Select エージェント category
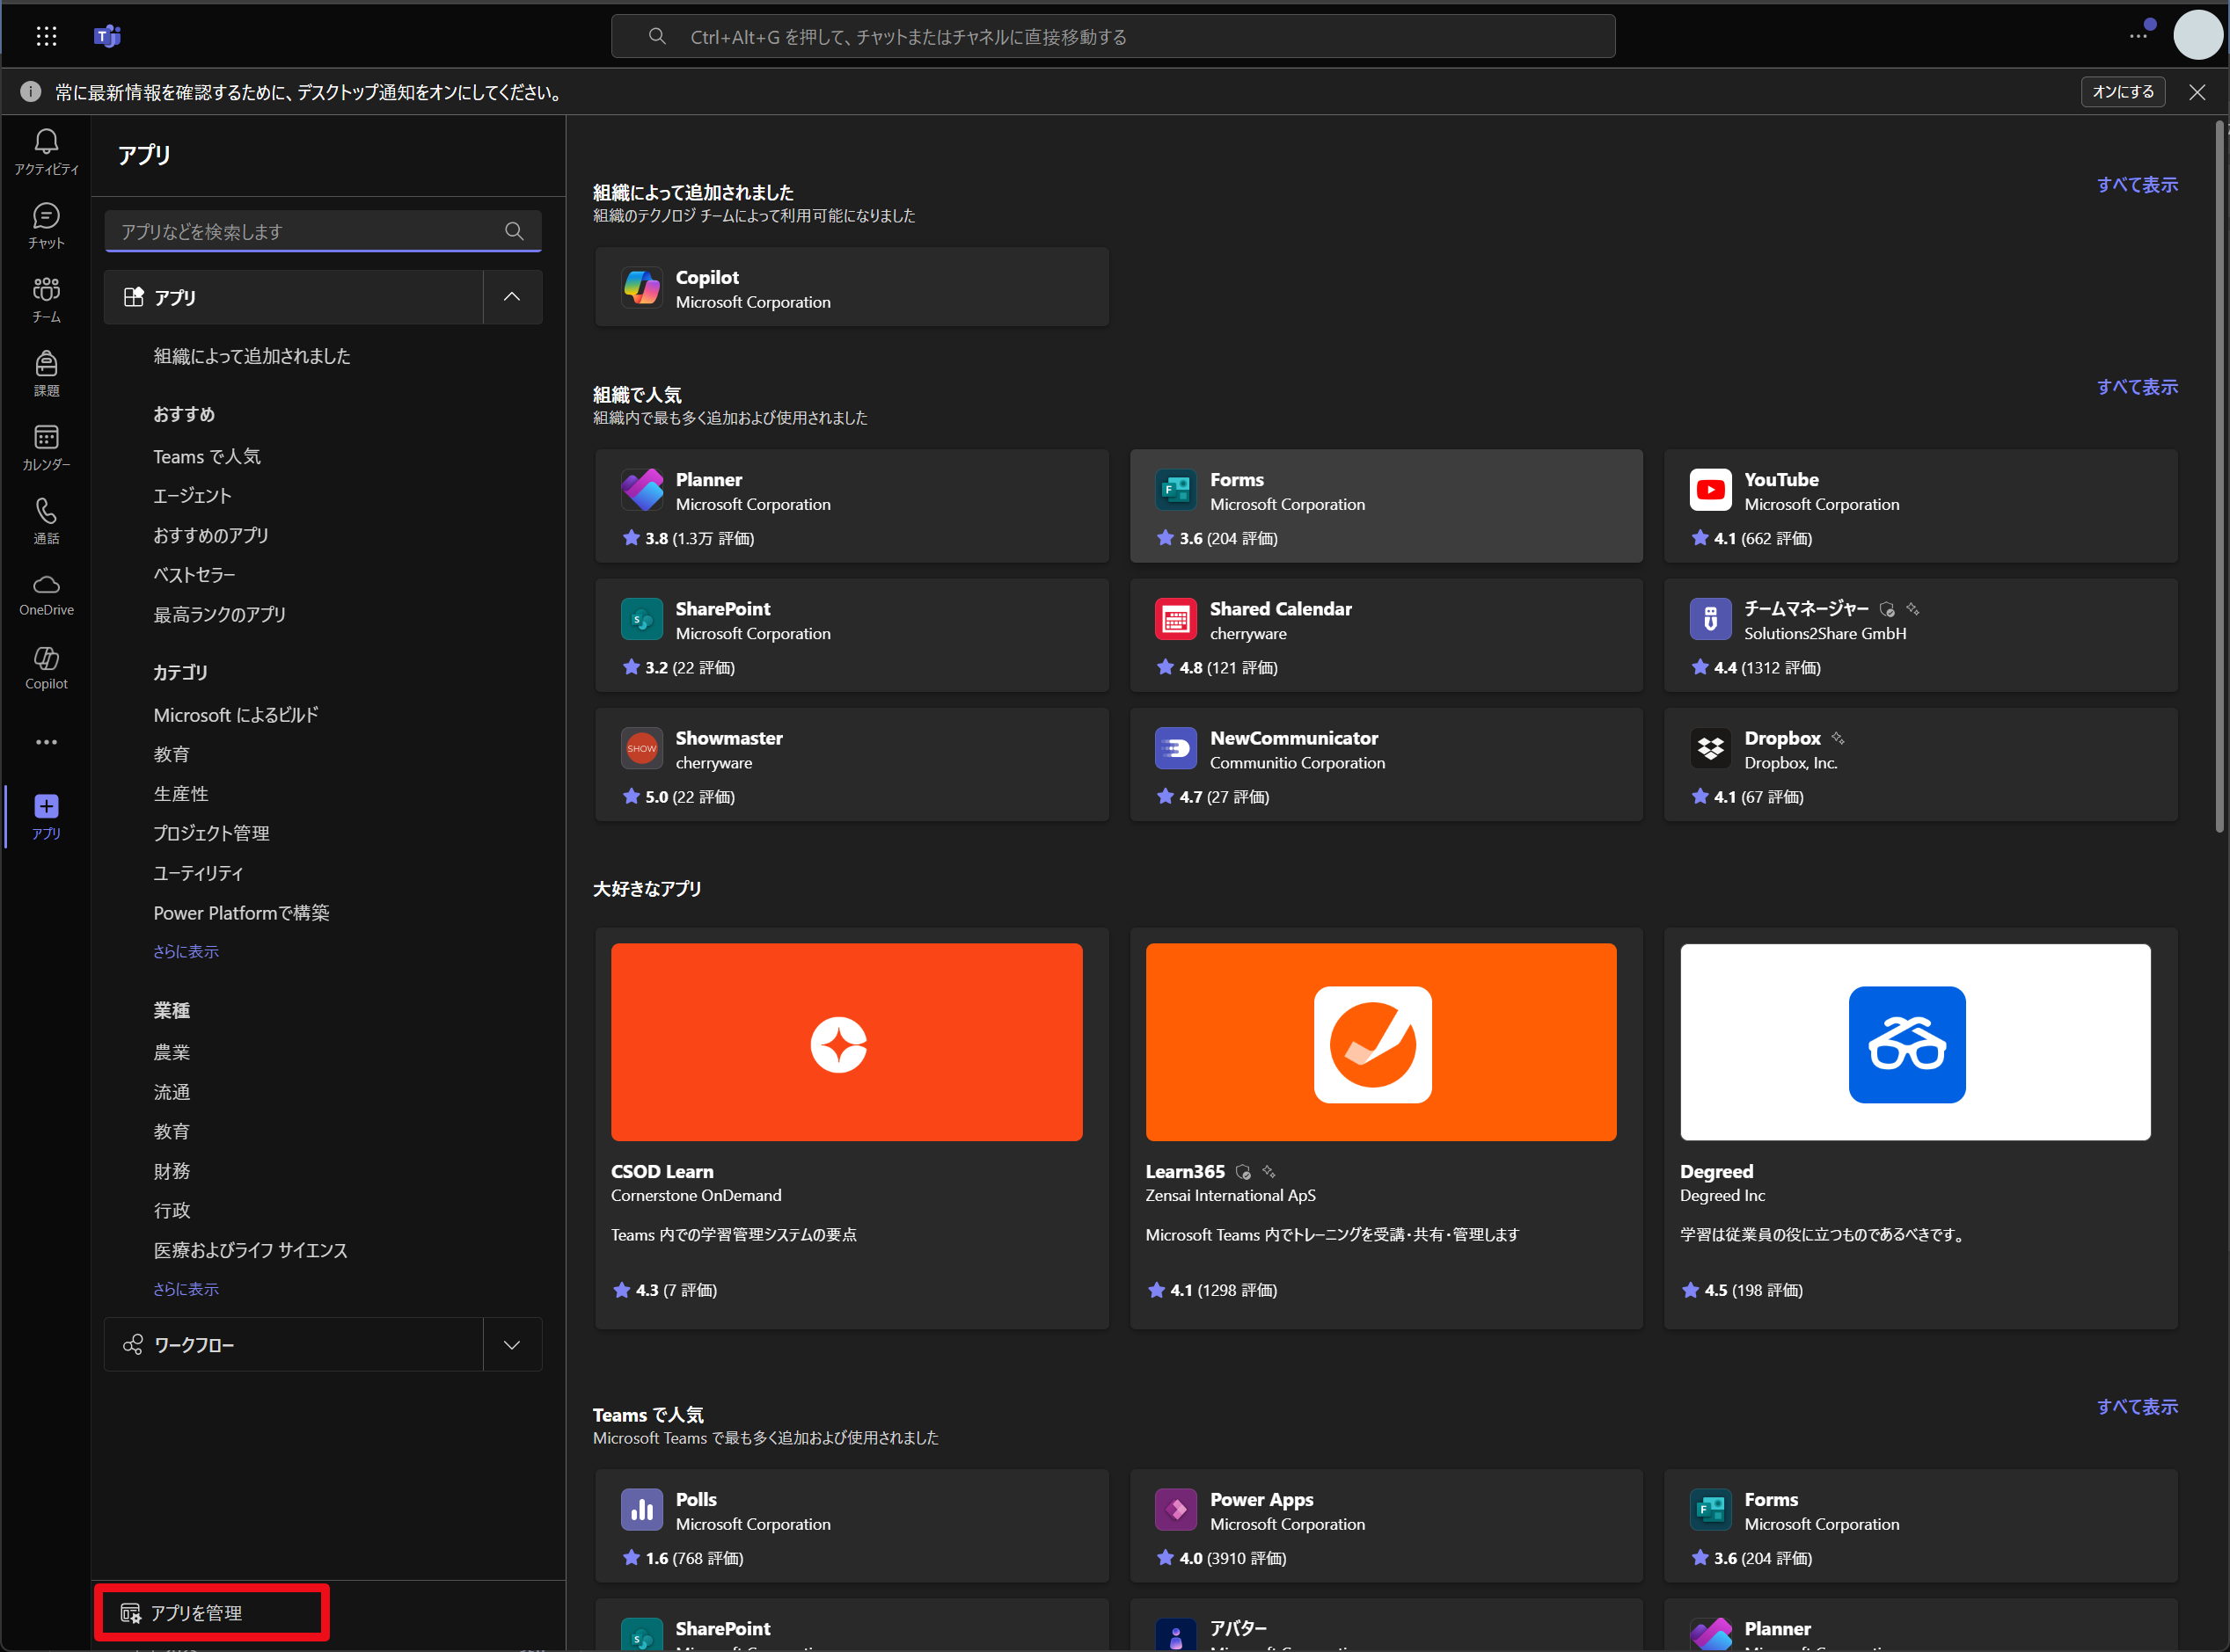The image size is (2230, 1652). [x=192, y=496]
